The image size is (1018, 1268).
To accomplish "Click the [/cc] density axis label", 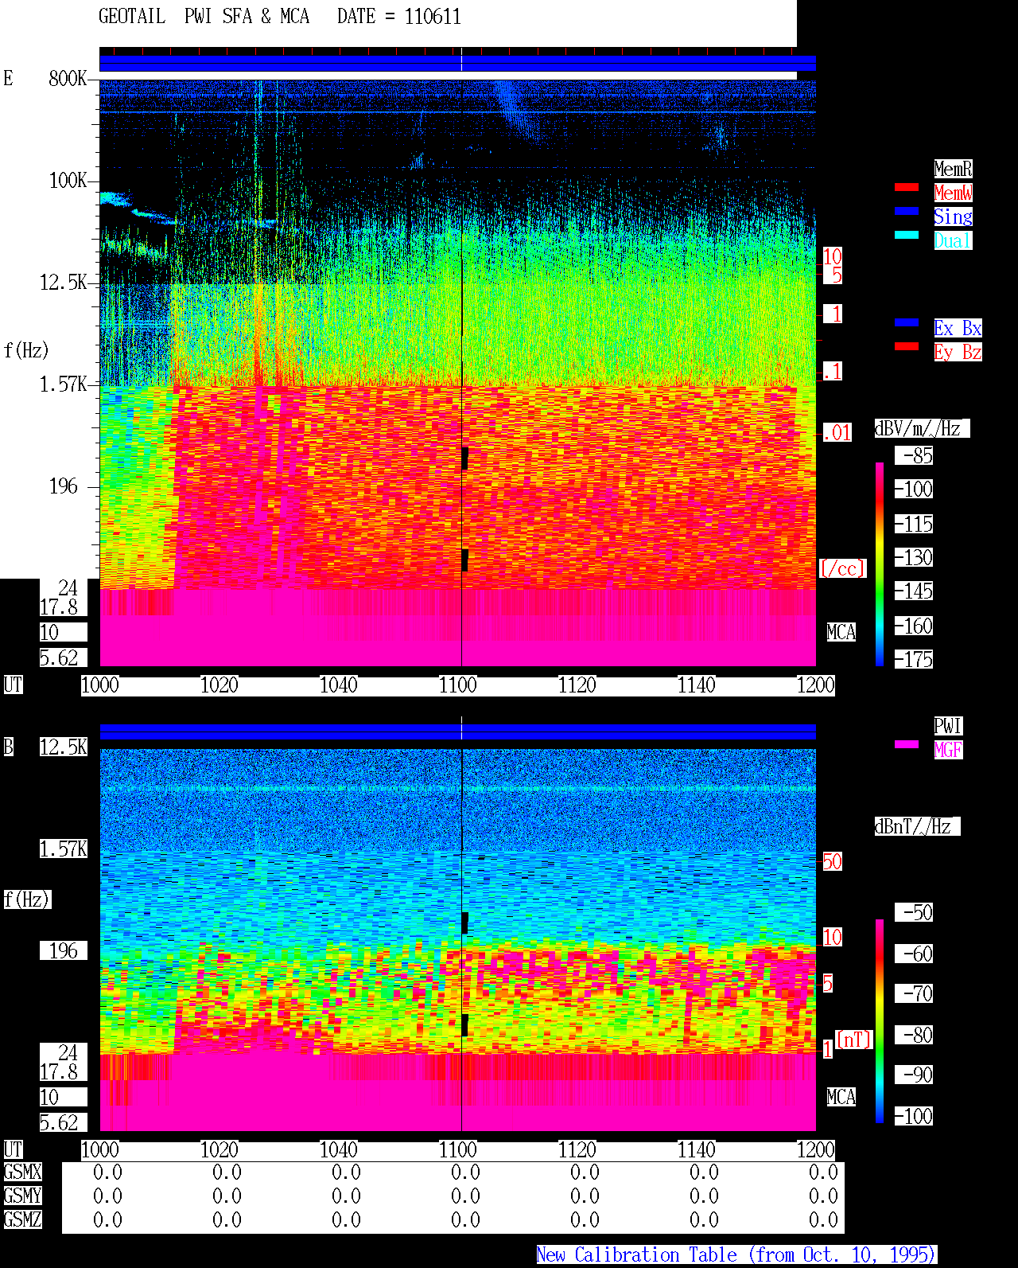I will tap(843, 568).
